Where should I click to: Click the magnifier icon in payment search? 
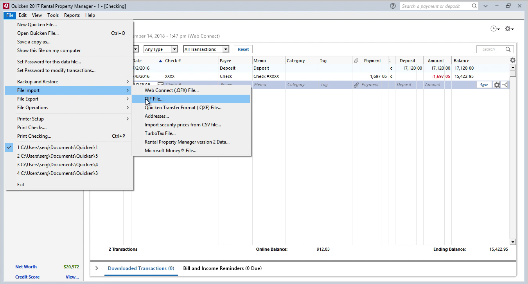(x=474, y=6)
